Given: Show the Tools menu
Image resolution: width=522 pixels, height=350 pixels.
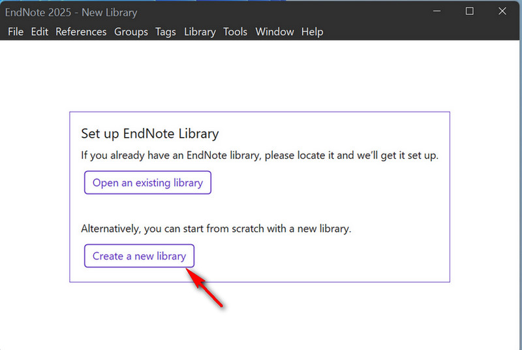Looking at the screenshot, I should [x=236, y=31].
